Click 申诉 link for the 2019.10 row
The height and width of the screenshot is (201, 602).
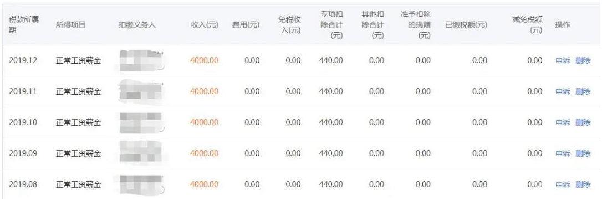click(563, 122)
